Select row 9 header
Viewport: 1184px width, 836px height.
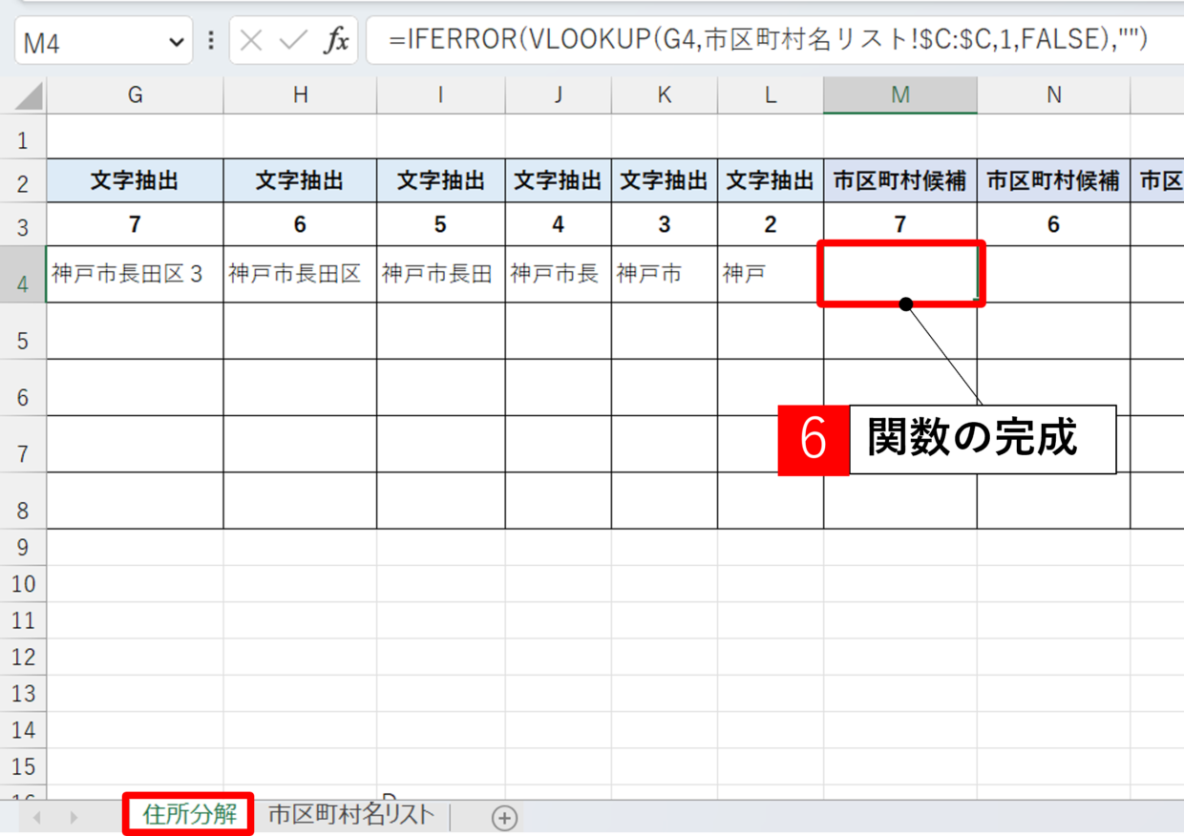point(23,547)
